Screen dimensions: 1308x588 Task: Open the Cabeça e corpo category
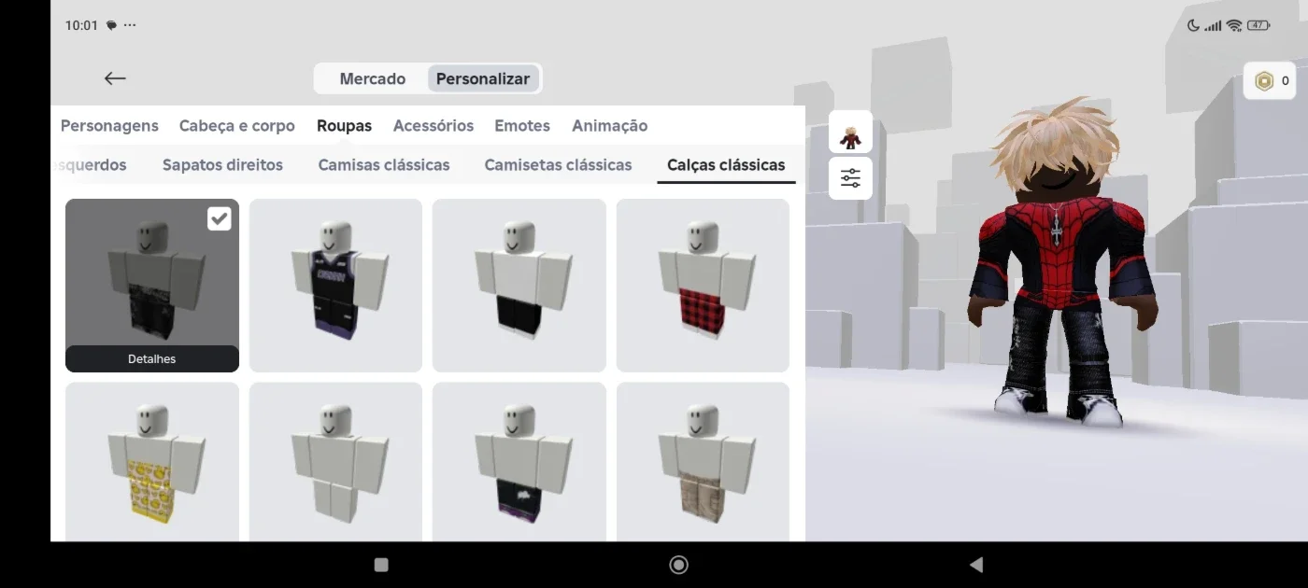pyautogui.click(x=237, y=125)
